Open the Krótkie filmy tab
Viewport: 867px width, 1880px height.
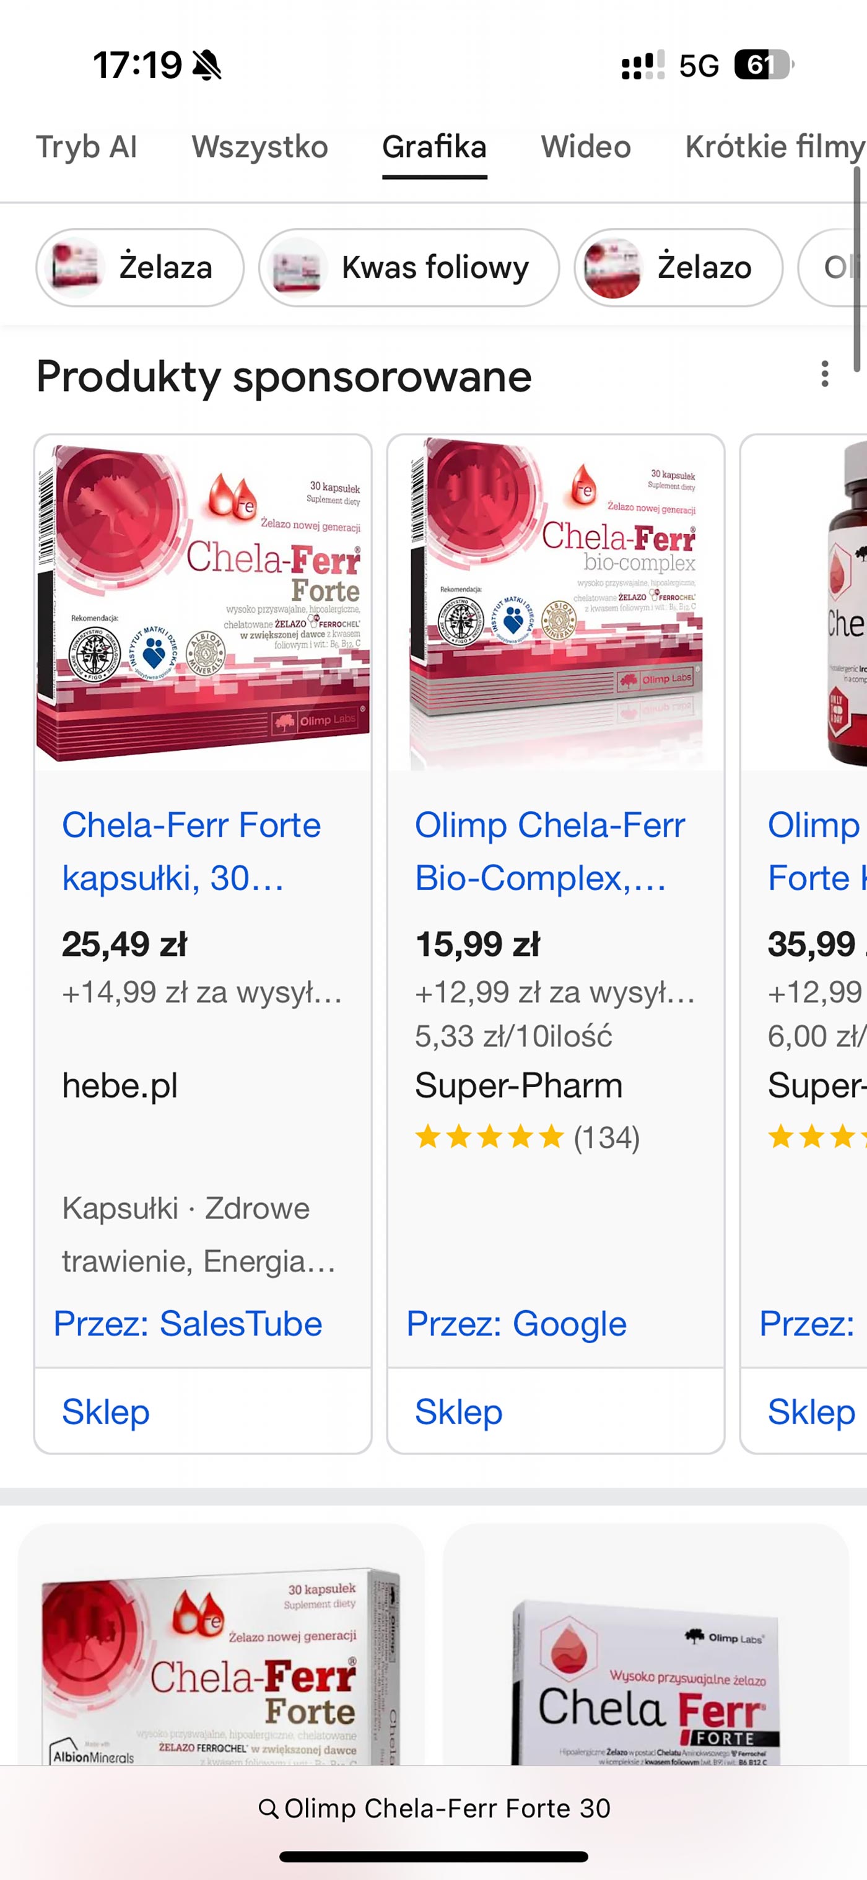(773, 147)
